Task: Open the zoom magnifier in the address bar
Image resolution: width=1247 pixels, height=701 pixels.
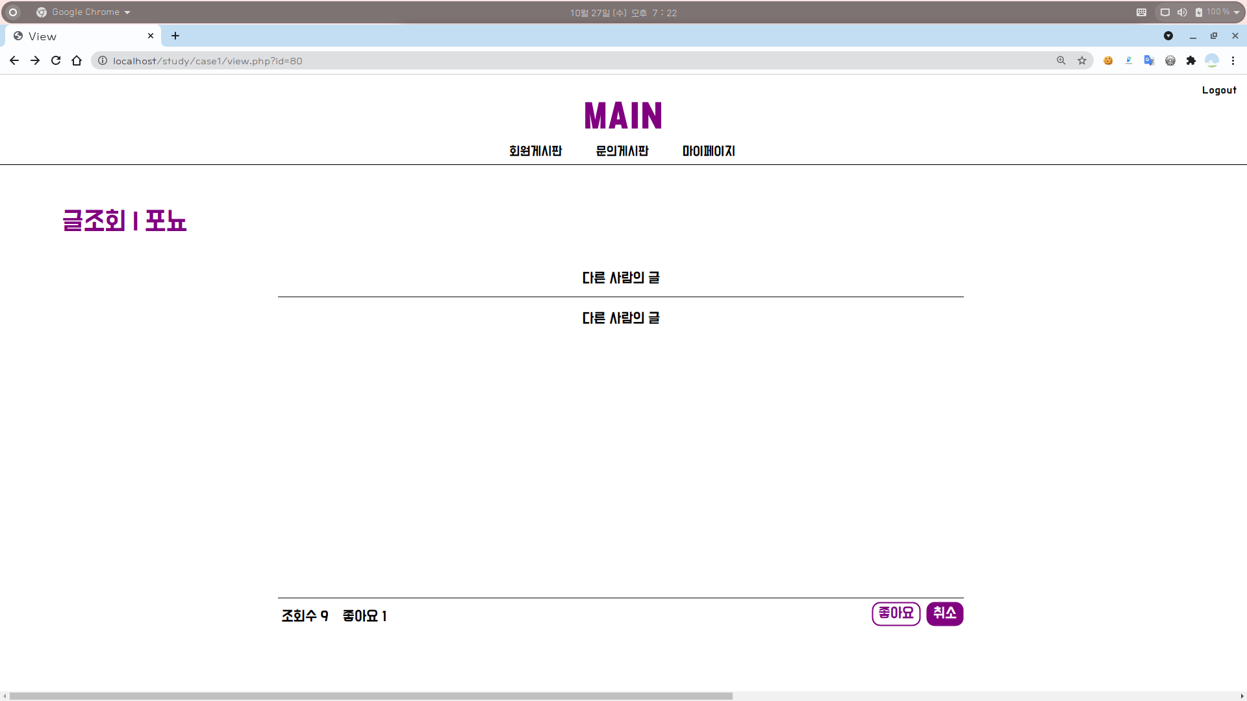Action: tap(1061, 60)
